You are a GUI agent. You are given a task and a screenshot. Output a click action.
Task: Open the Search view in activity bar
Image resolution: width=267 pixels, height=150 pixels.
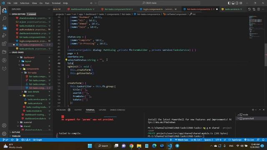pos(4,18)
